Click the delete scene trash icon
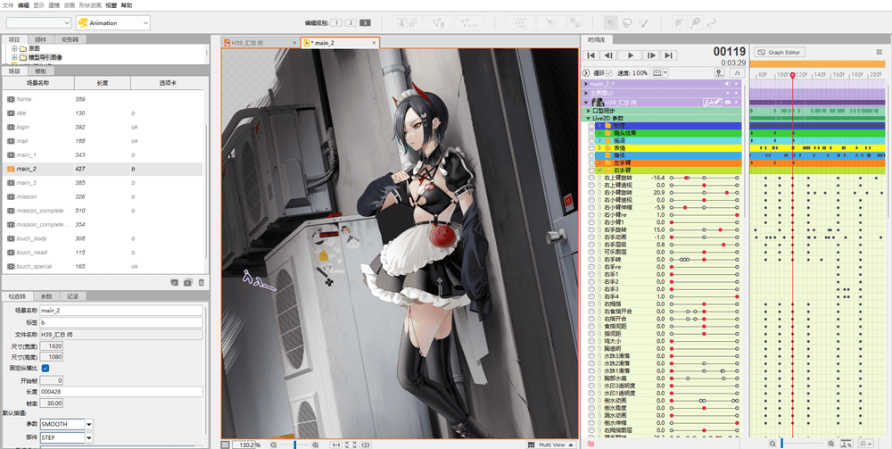Image resolution: width=892 pixels, height=449 pixels. (202, 282)
